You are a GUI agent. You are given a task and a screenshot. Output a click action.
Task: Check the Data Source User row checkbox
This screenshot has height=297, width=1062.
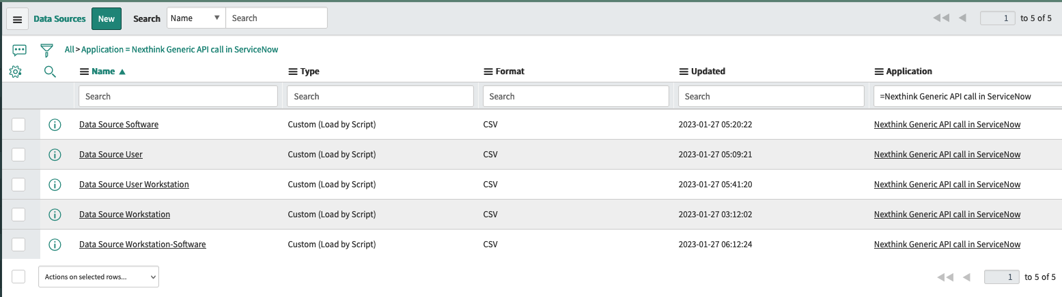tap(18, 155)
